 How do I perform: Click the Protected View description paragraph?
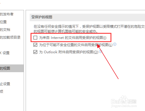tap(89, 29)
